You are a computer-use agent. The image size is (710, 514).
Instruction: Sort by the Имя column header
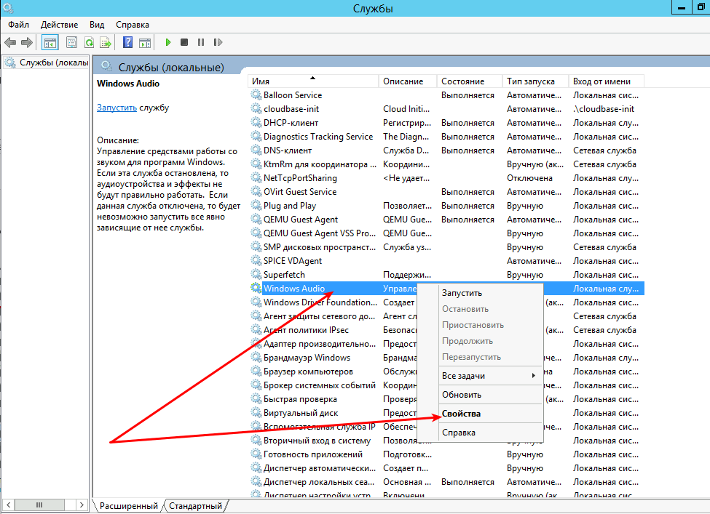[313, 81]
